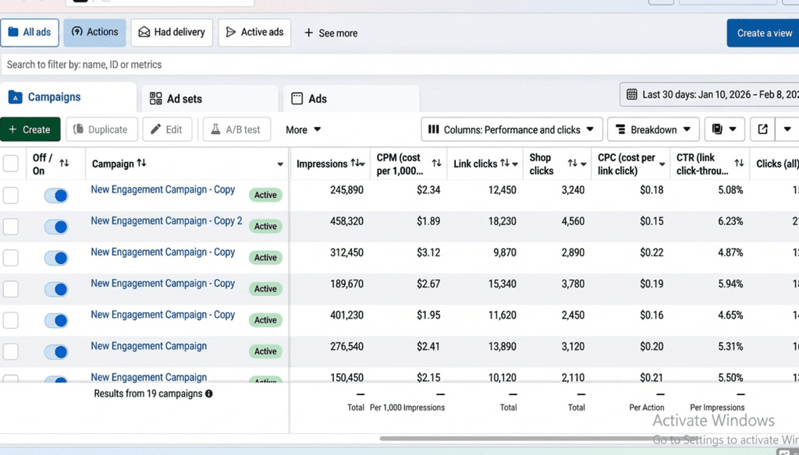Click the Create a view button
The image size is (799, 455).
763,33
